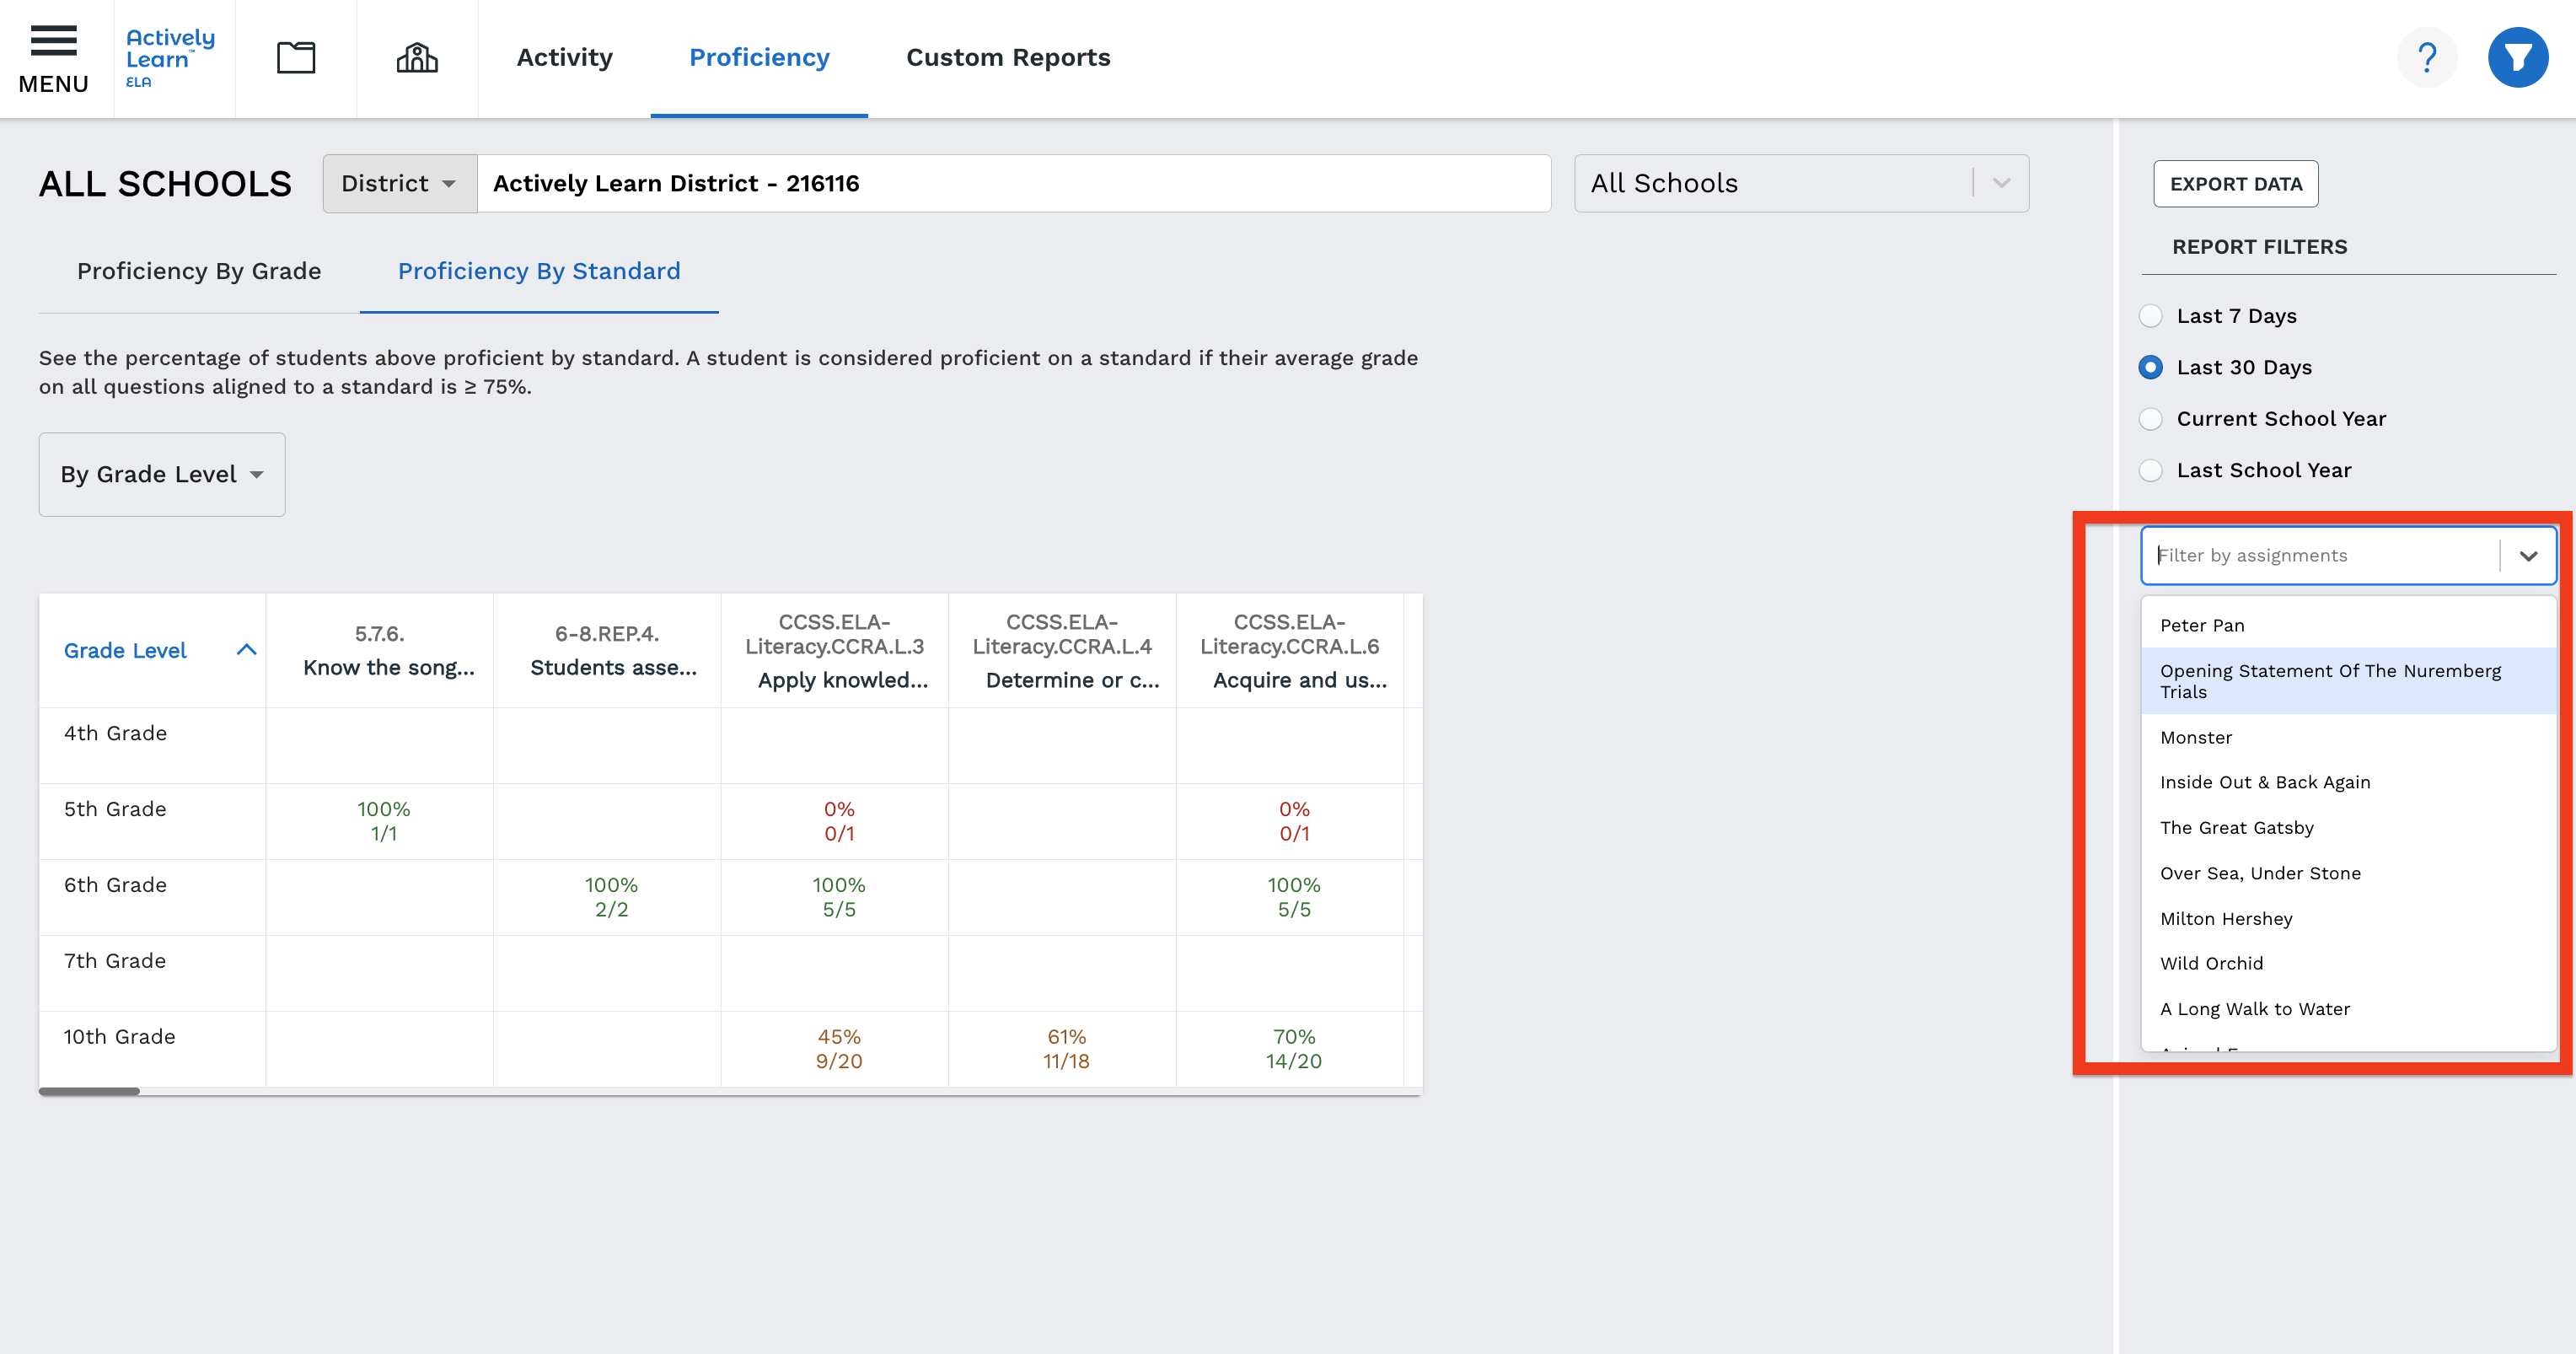Screen dimensions: 2576x1354
Task: Select Proficiency By Standard tab
Action: pos(539,271)
